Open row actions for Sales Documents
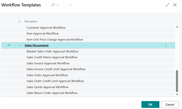The width and height of the screenshot is (182, 109). pyautogui.click(x=166, y=45)
